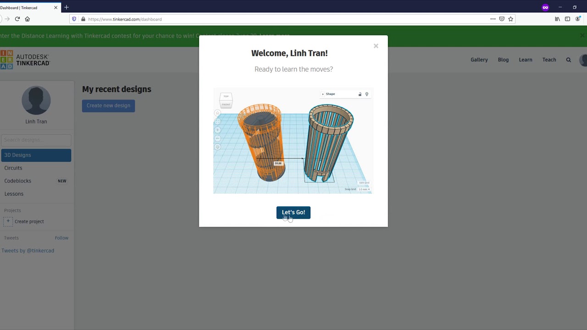Click the site padlock icon
This screenshot has height=330, width=587.
point(83,19)
